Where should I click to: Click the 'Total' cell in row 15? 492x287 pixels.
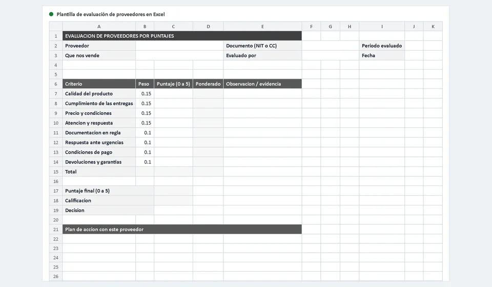(99, 172)
